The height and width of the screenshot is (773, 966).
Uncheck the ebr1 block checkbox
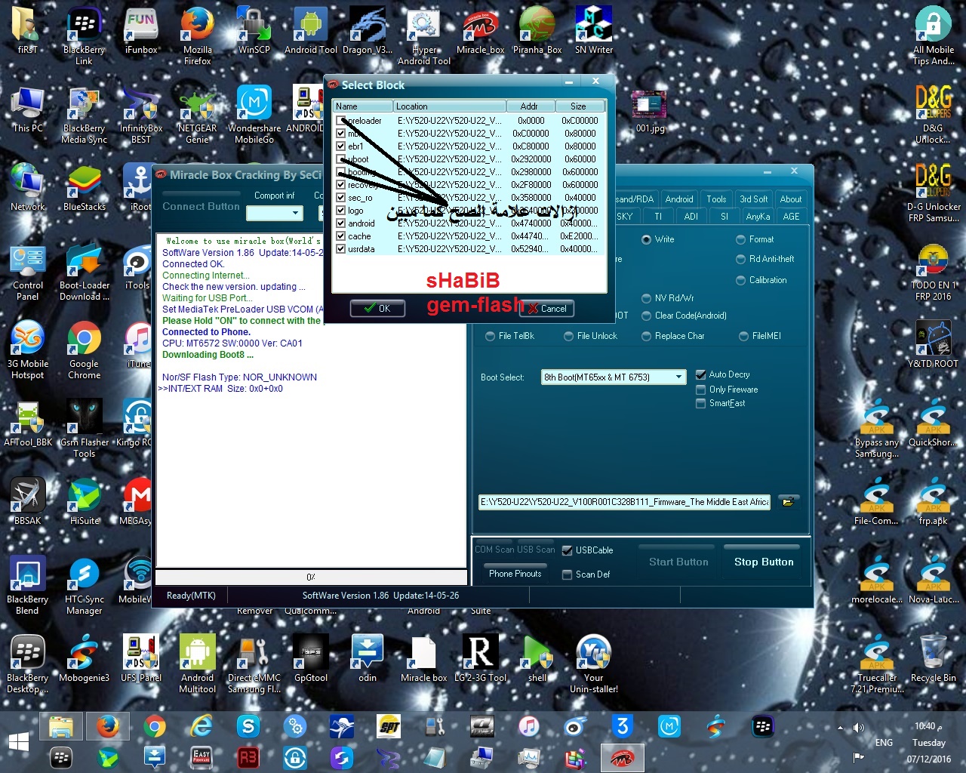pyautogui.click(x=340, y=146)
